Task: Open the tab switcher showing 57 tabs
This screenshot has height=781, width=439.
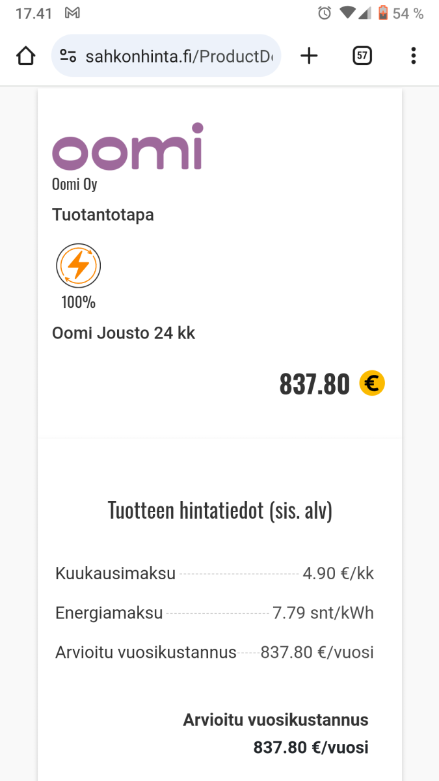Action: click(362, 56)
